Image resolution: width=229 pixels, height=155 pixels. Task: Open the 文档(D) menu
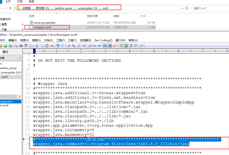[48, 40]
